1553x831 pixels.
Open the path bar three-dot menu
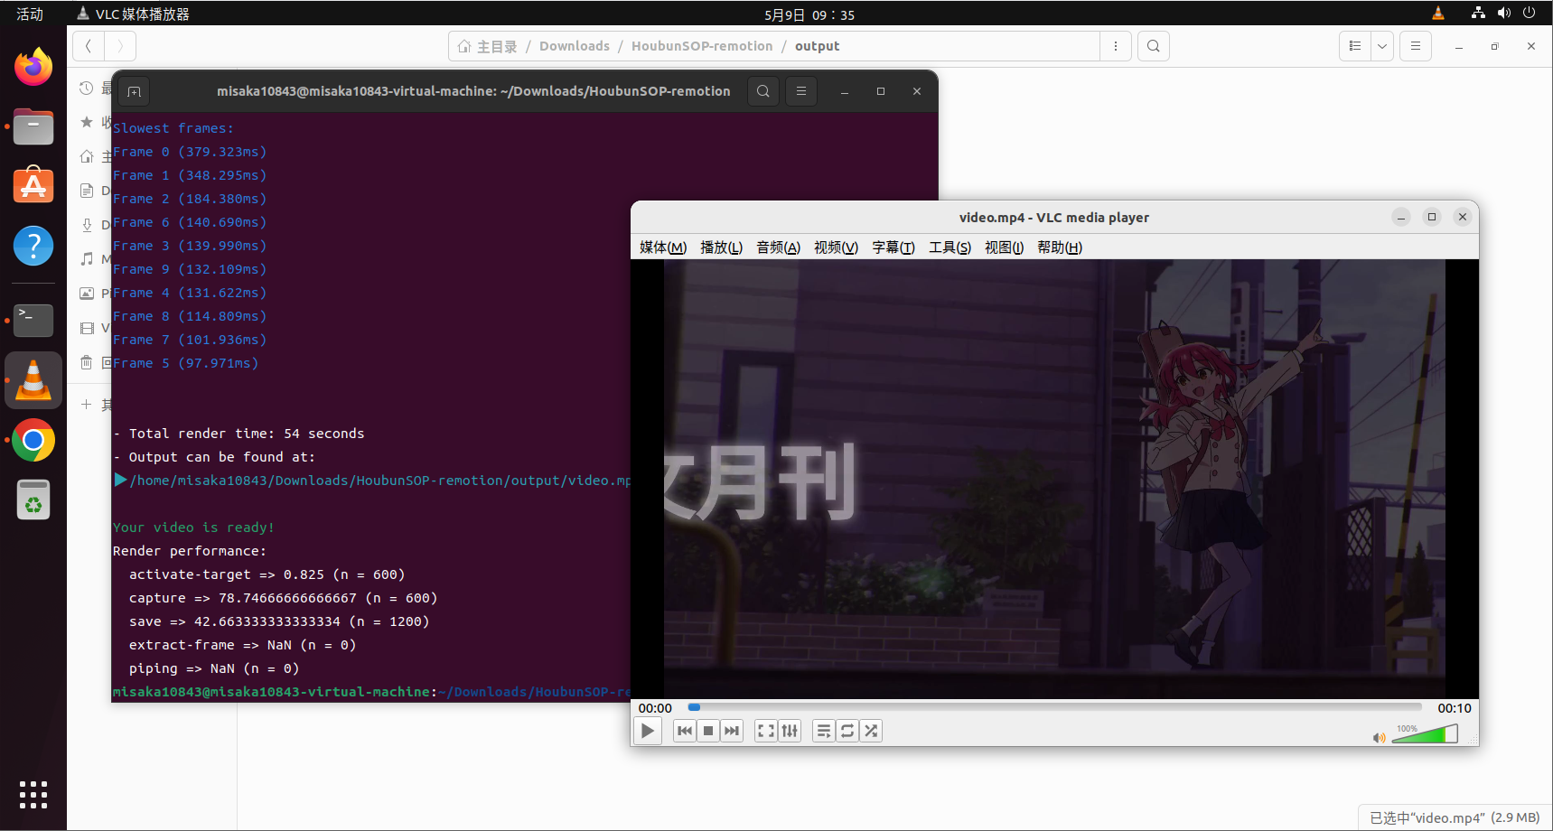click(1116, 46)
